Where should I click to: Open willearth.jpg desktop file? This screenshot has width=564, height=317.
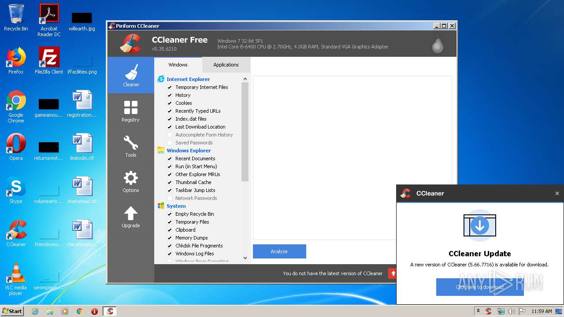click(x=82, y=20)
